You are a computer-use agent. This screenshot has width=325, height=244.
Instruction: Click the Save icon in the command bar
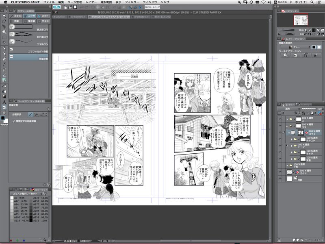click(75, 7)
